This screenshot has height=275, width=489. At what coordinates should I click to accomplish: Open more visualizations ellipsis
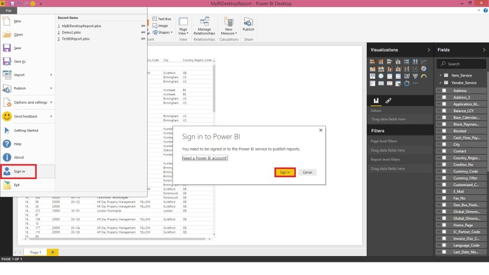[415, 83]
